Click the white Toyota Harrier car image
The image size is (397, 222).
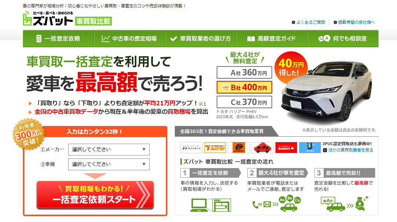327,91
